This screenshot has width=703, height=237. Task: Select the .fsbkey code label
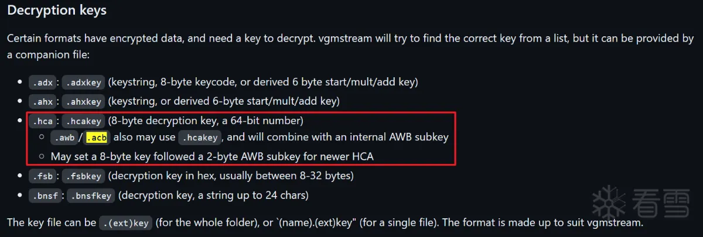coord(83,176)
